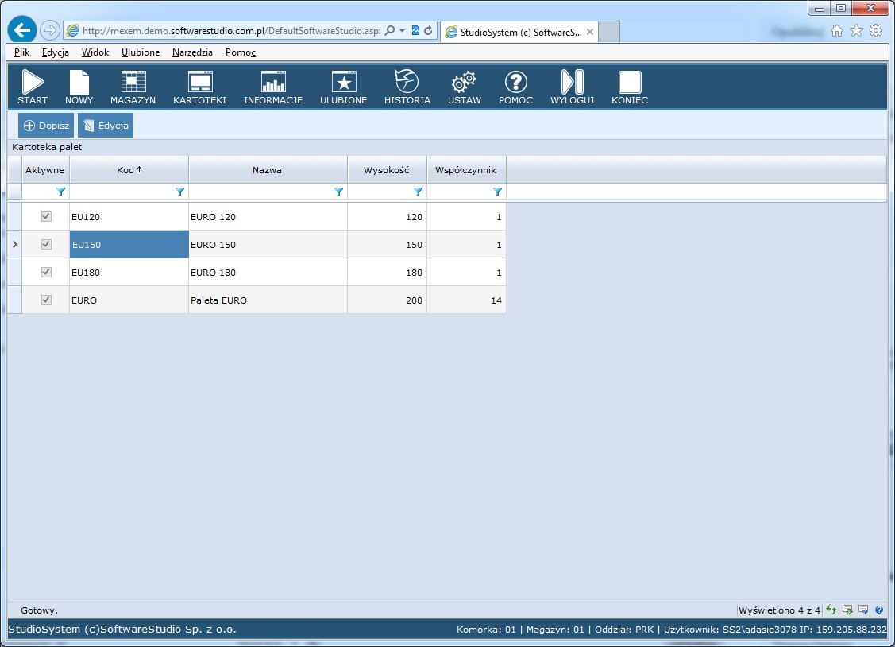This screenshot has height=647, width=895.
Task: Open the browser home icon
Action: (x=837, y=31)
